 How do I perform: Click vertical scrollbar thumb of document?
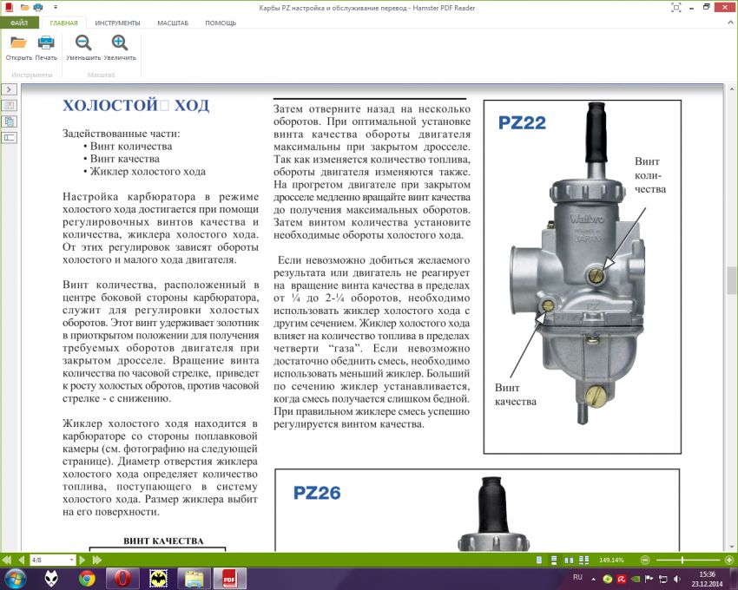pos(731,280)
